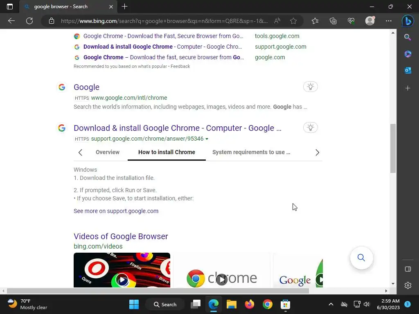
Task: Open Download & install Google Chrome result title
Action: 178,128
